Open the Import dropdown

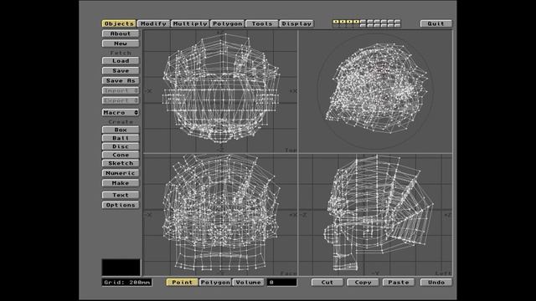pyautogui.click(x=121, y=90)
